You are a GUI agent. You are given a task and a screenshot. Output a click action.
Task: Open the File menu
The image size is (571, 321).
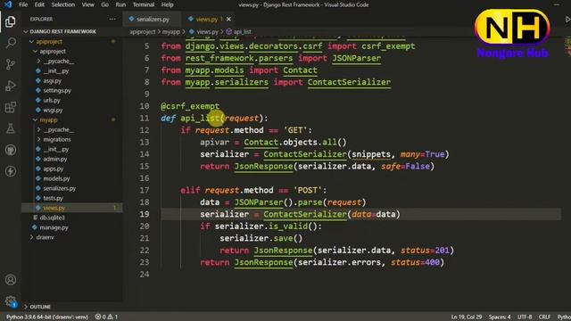(x=23, y=4)
